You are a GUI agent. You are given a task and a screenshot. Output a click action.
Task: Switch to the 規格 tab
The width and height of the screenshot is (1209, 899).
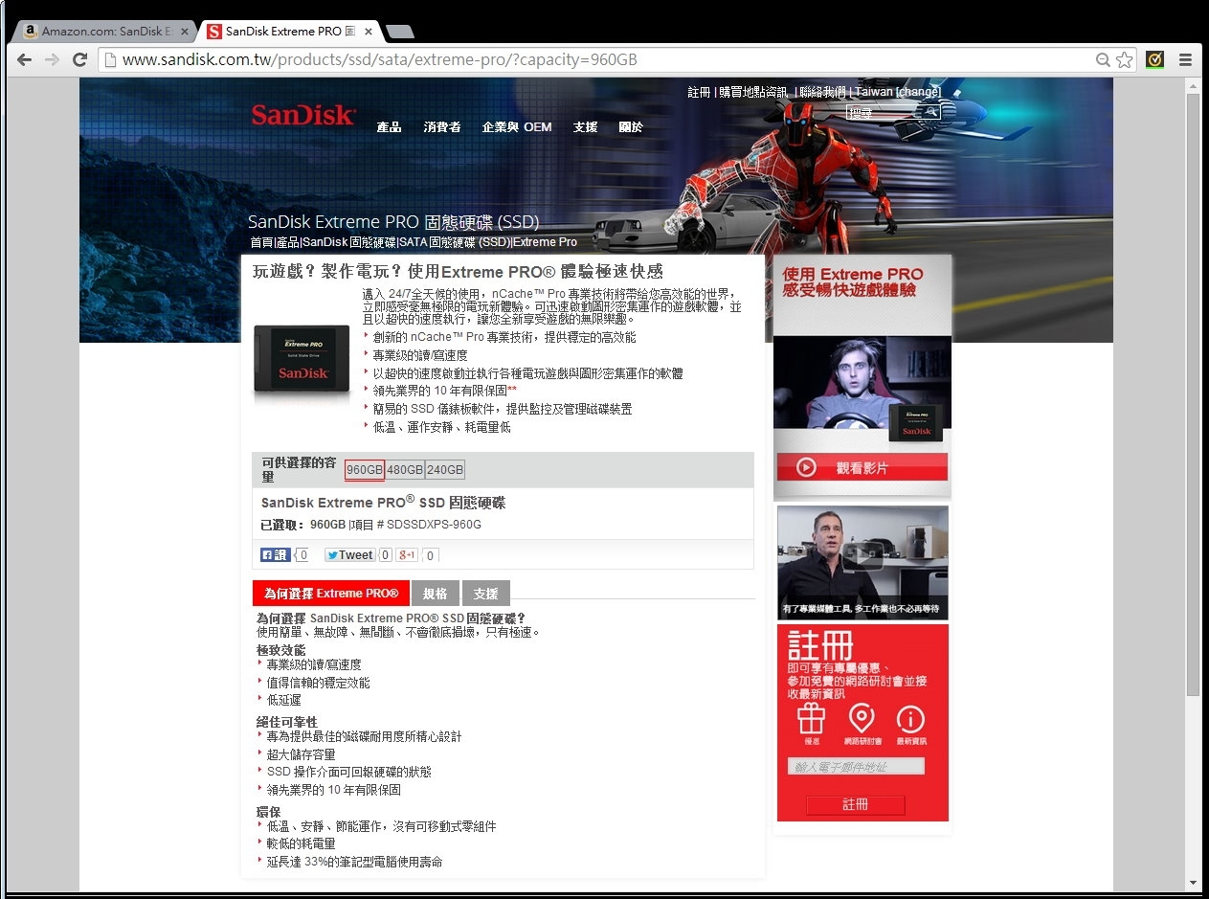point(436,593)
